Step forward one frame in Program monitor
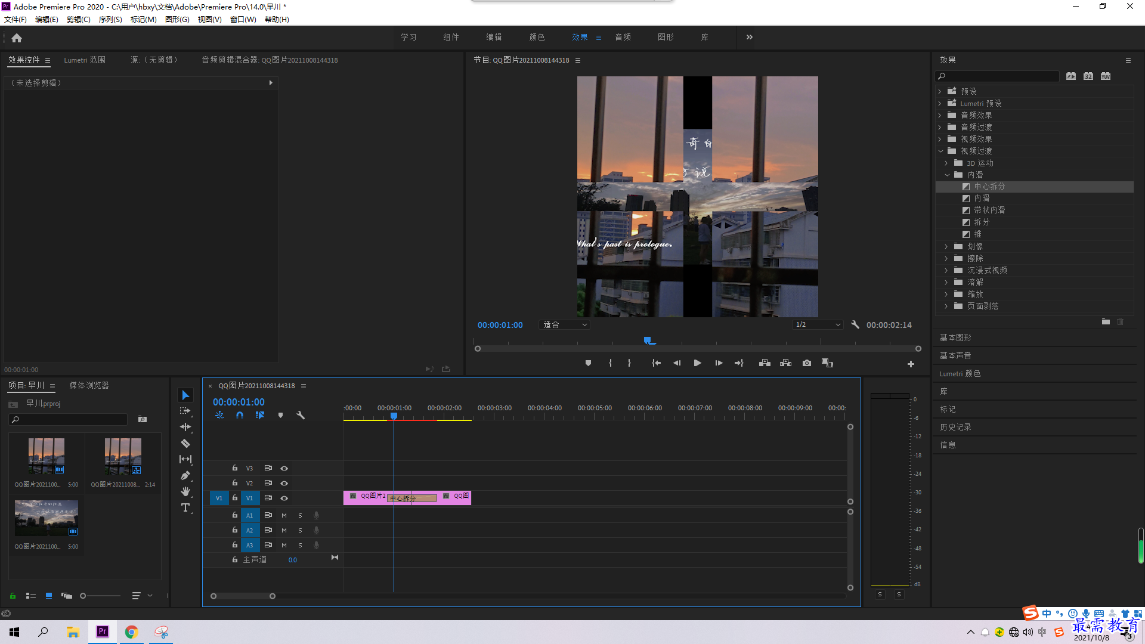Screen dimensions: 1145x644 tap(719, 363)
